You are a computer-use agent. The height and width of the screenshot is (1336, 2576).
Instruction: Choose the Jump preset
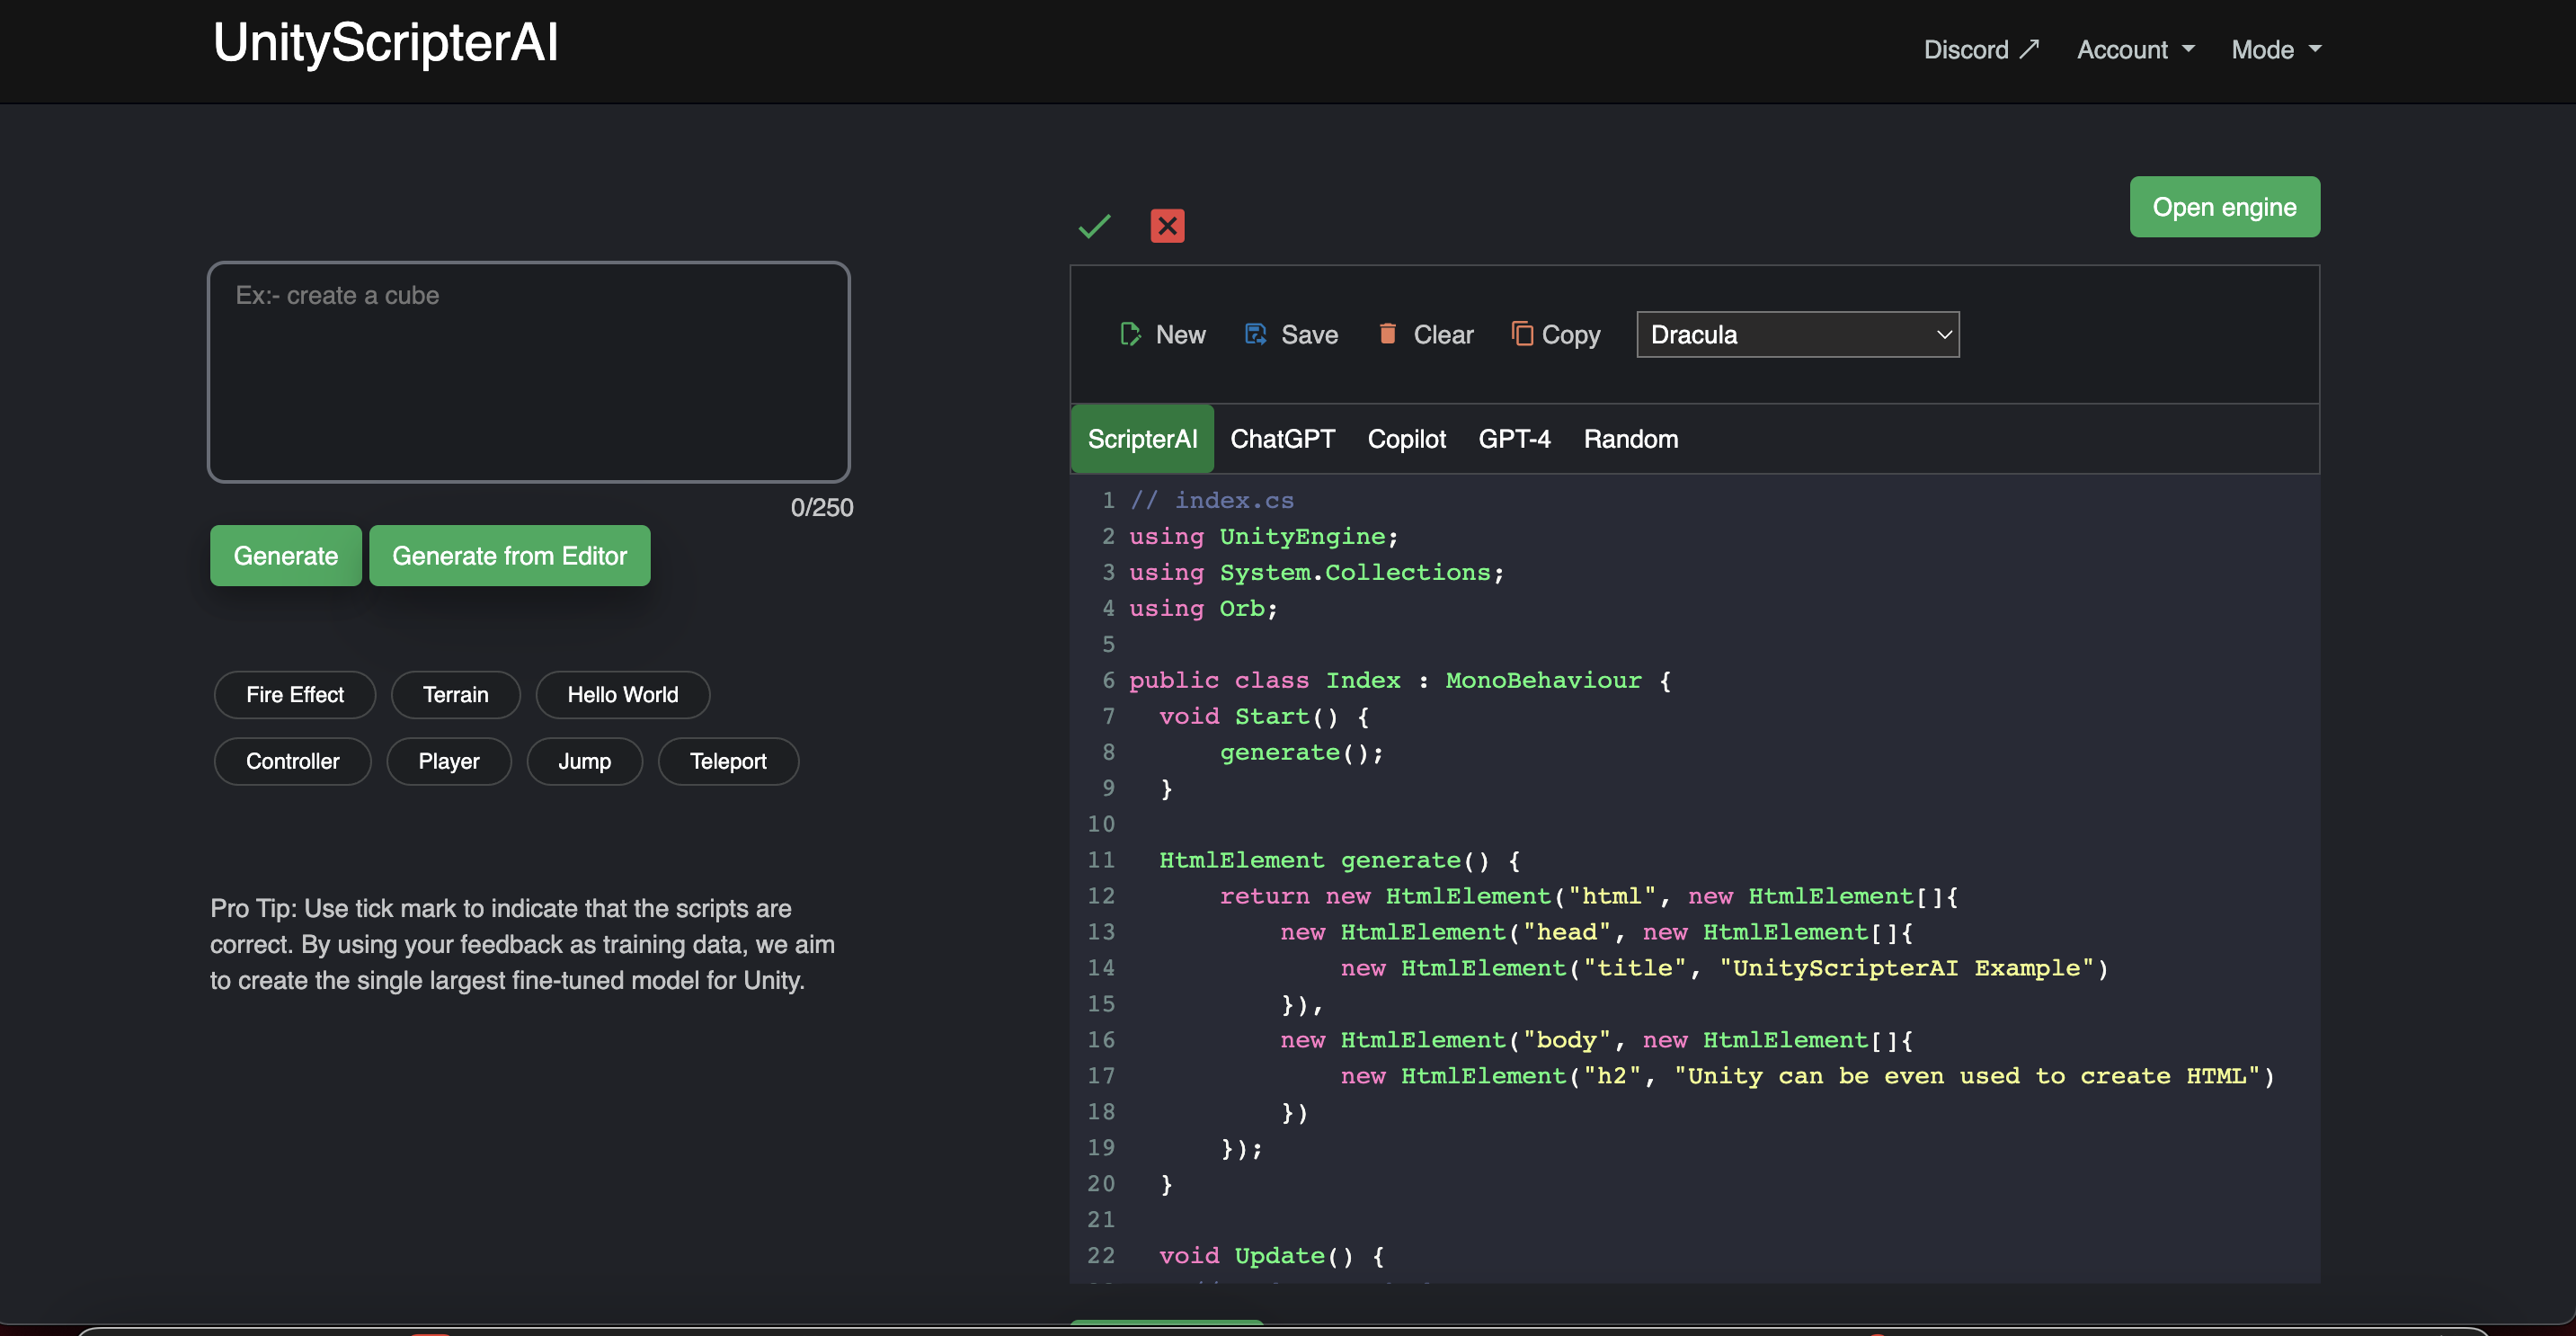(x=584, y=761)
